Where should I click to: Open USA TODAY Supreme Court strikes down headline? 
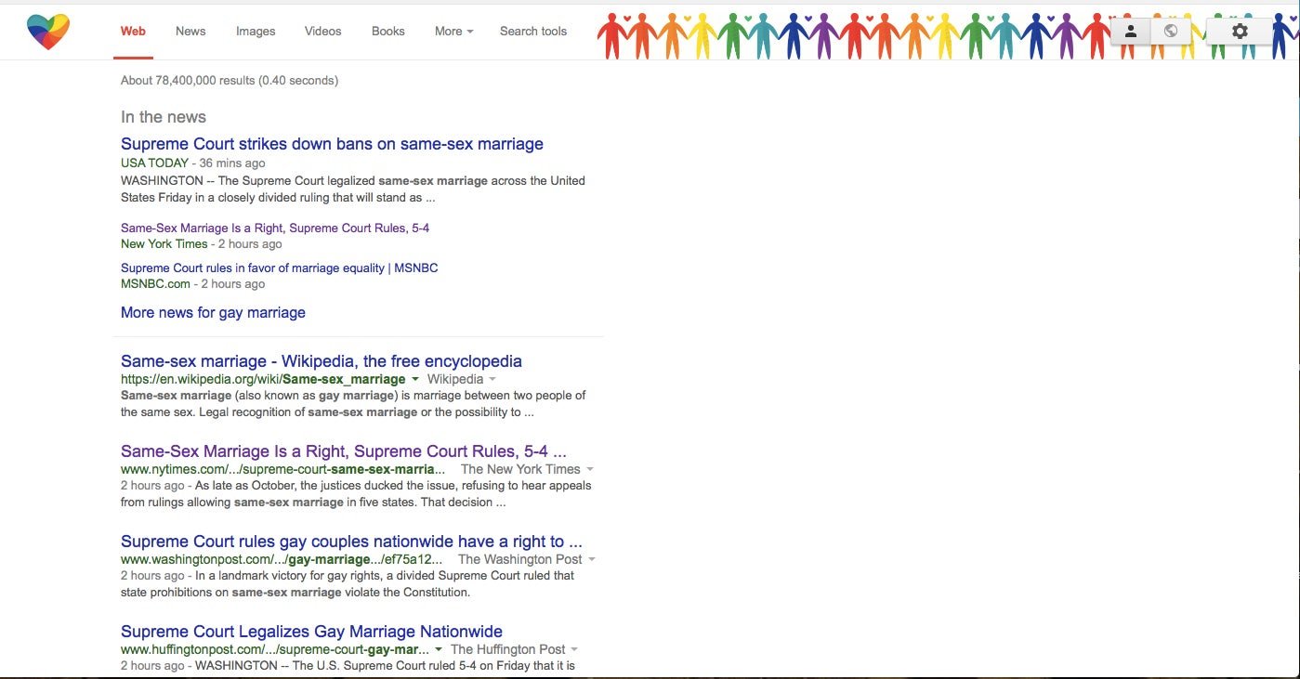pos(332,144)
